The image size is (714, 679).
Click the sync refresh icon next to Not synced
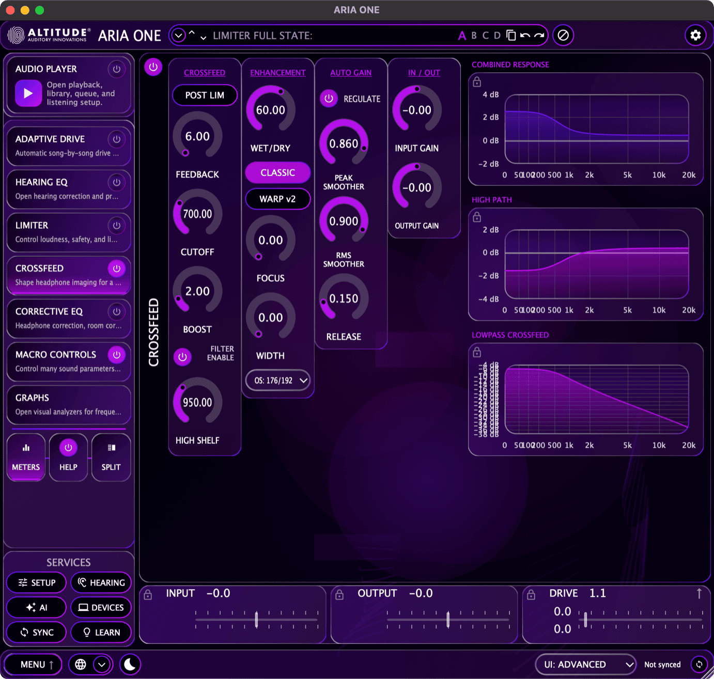coord(699,664)
